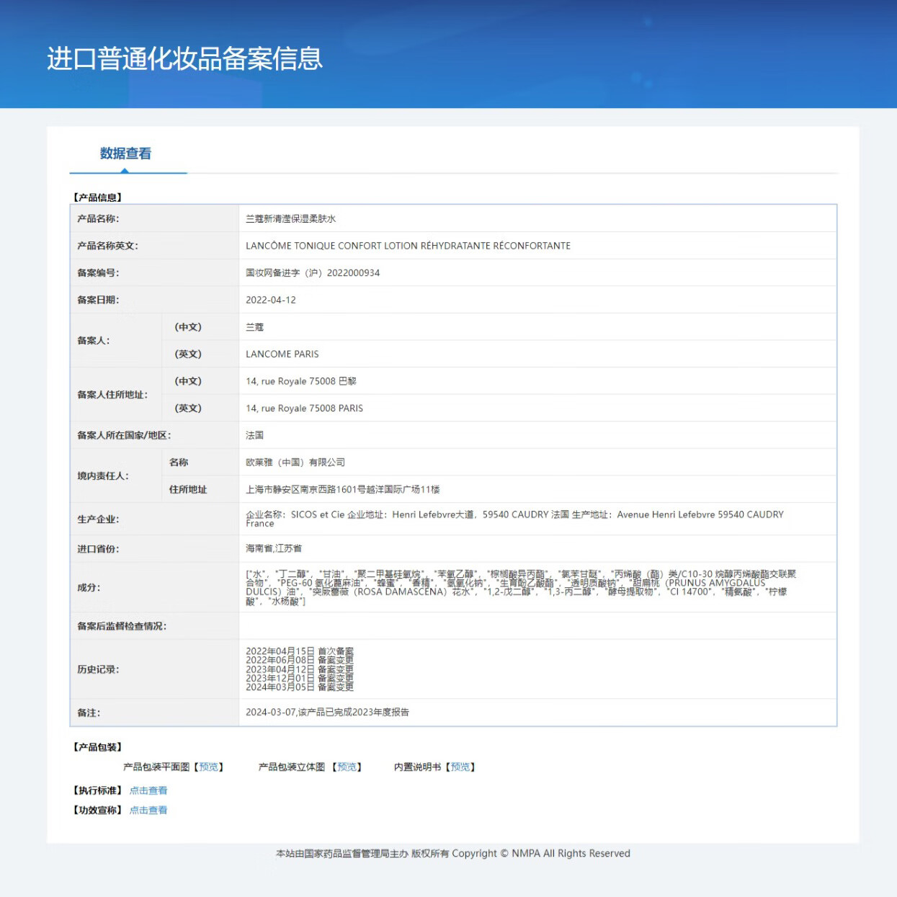This screenshot has width=897, height=897.
Task: Select the 数据查看 tab
Action: (125, 153)
